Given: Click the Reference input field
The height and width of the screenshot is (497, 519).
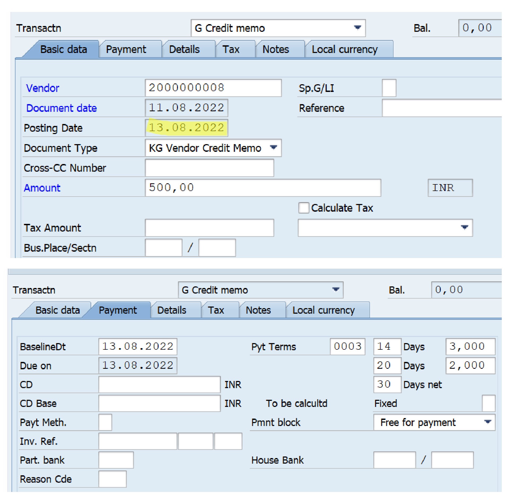Looking at the screenshot, I should (x=441, y=108).
